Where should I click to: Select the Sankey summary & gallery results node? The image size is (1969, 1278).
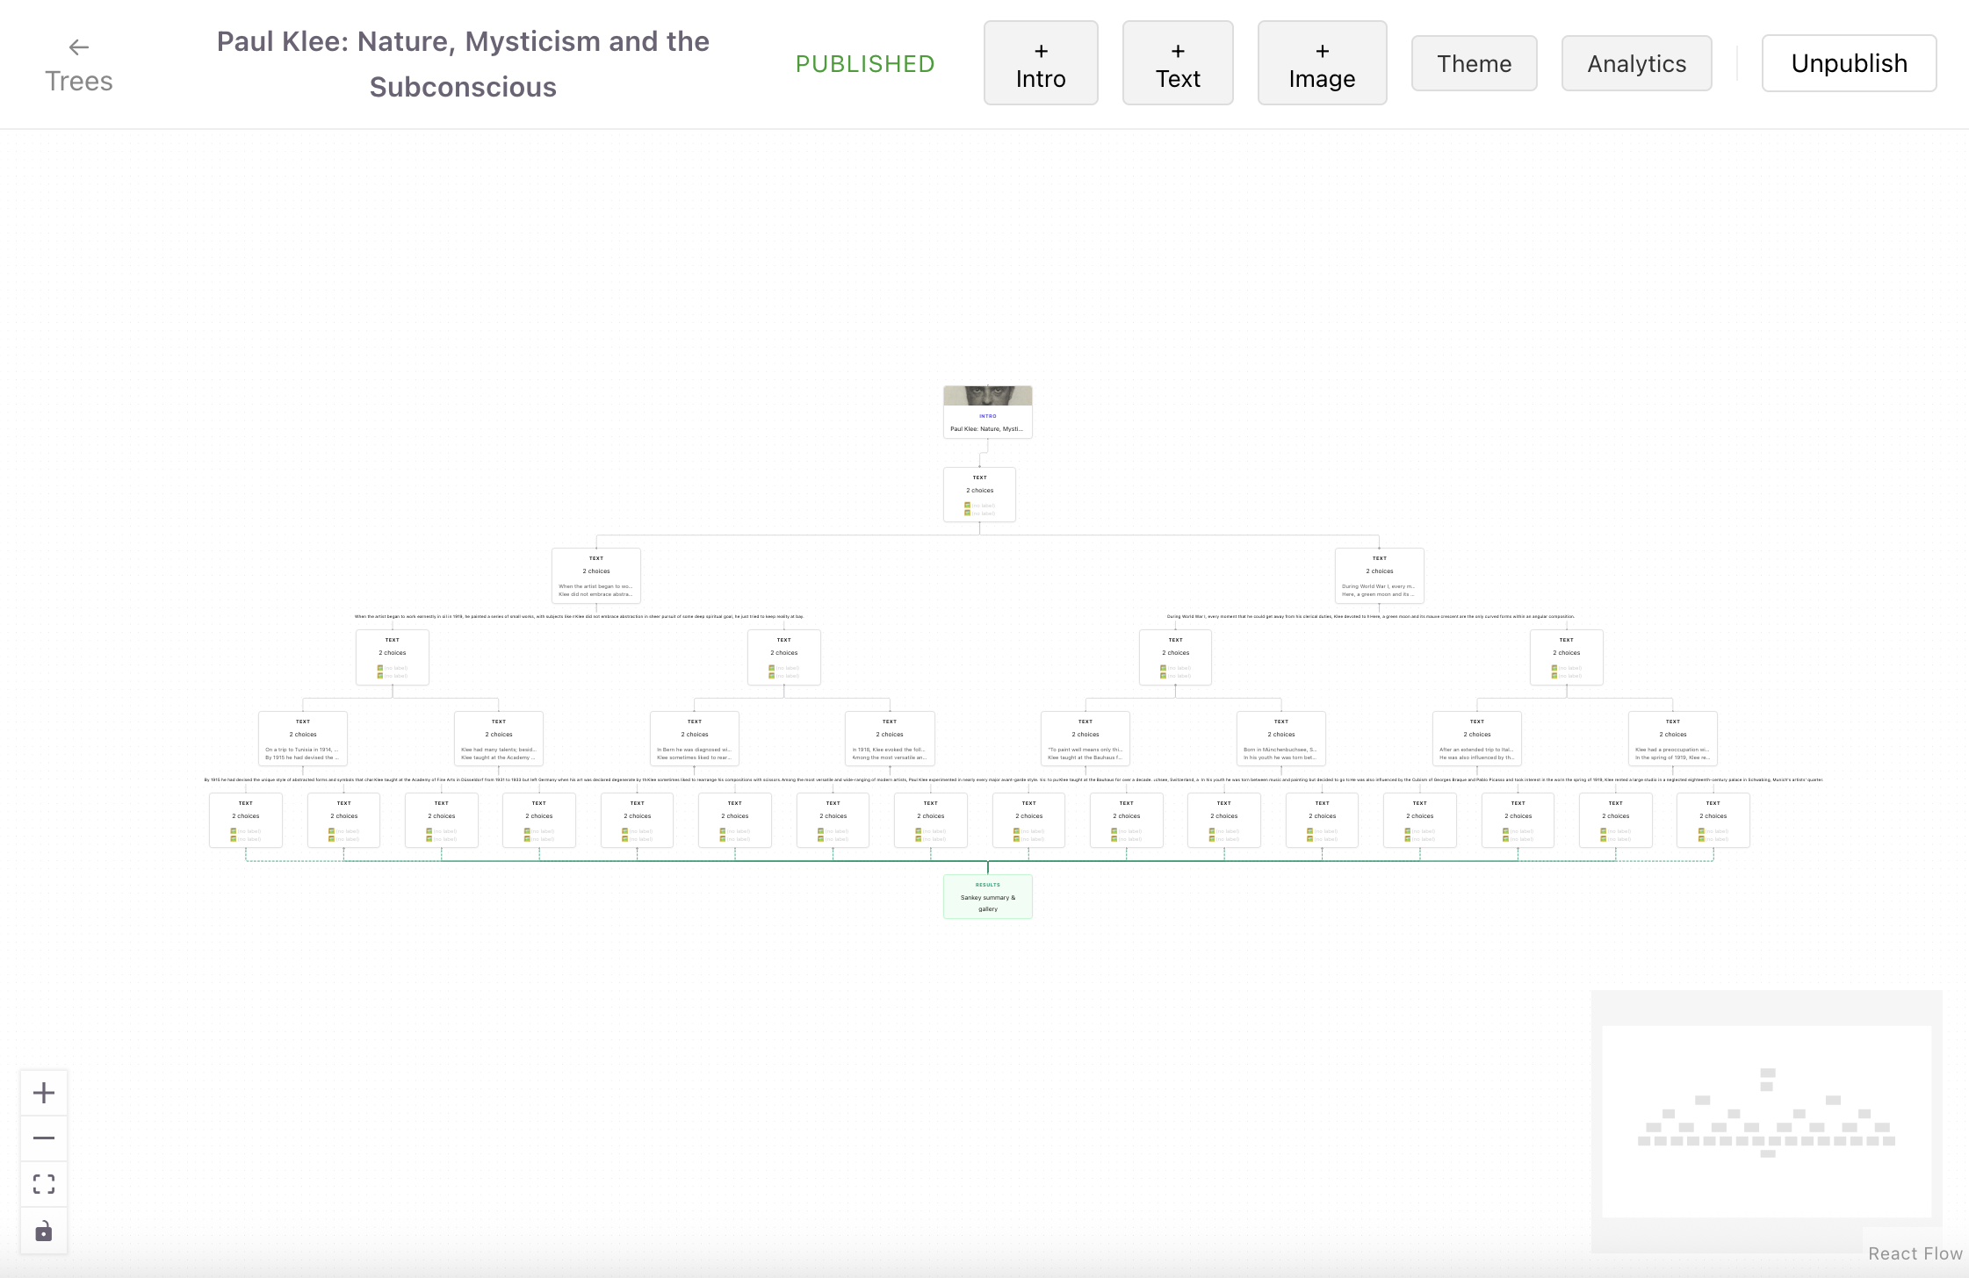pyautogui.click(x=987, y=896)
